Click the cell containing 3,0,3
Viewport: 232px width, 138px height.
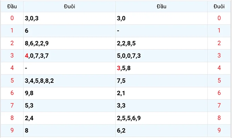[31, 18]
